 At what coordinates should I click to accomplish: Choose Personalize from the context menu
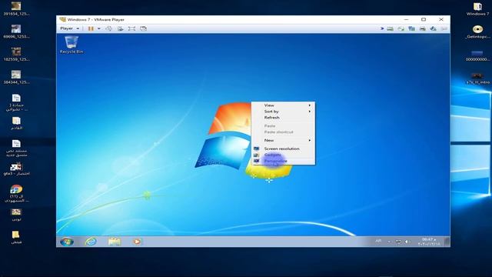[283, 161]
